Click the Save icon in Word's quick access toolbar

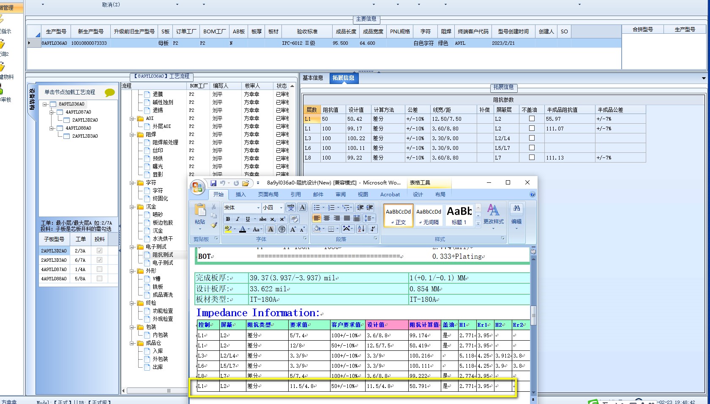click(x=213, y=183)
